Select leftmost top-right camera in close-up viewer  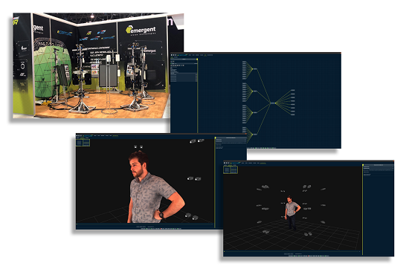click(193, 141)
